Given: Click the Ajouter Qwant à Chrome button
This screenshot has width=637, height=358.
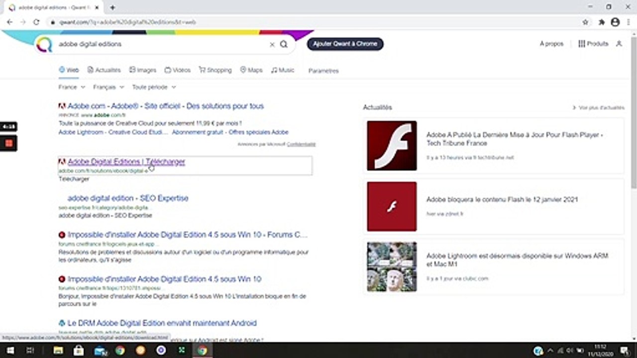Looking at the screenshot, I should point(345,44).
